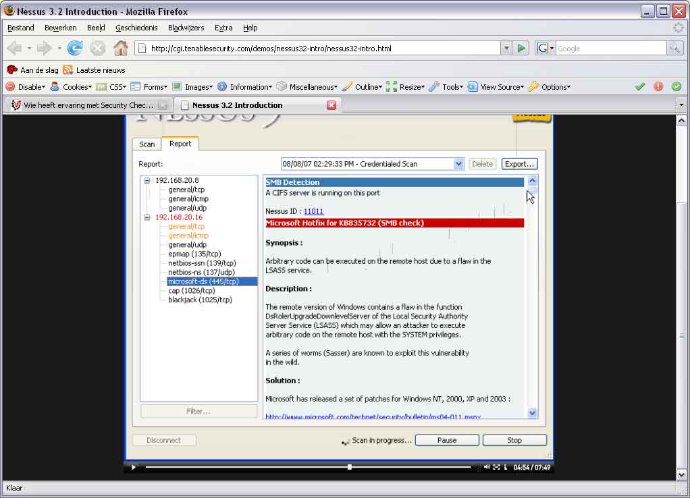Open the Resize developer toolbar menu
Screen dimensions: 690x498
405,86
